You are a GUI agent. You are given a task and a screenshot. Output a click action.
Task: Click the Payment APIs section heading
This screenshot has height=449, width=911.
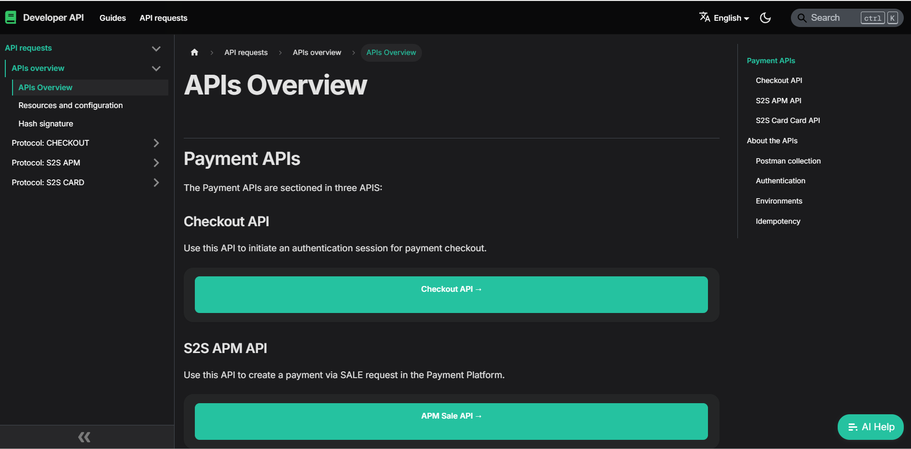(242, 159)
